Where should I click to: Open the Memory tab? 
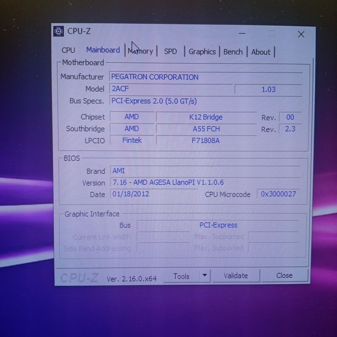coord(141,51)
